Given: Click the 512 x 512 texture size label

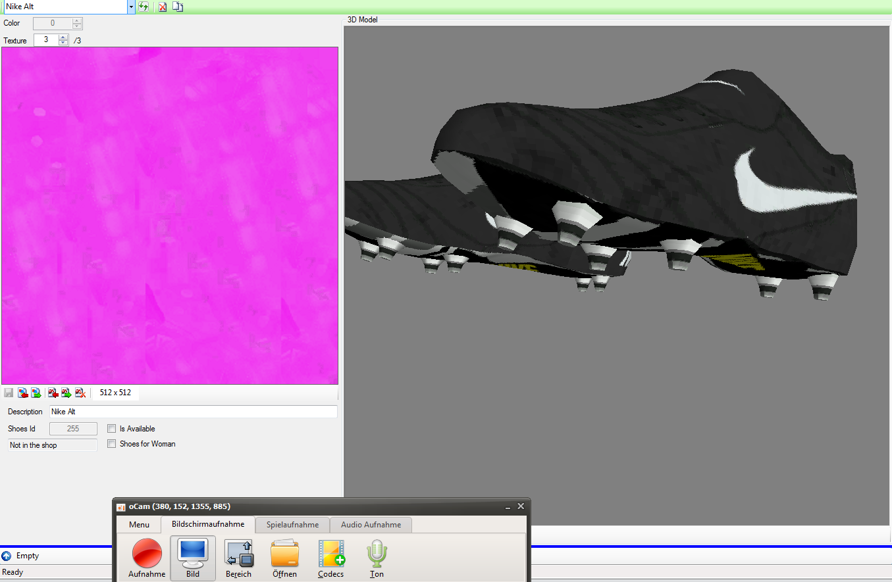Looking at the screenshot, I should tap(115, 393).
